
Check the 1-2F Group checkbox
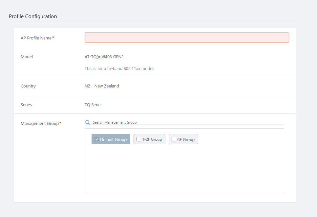coord(139,139)
